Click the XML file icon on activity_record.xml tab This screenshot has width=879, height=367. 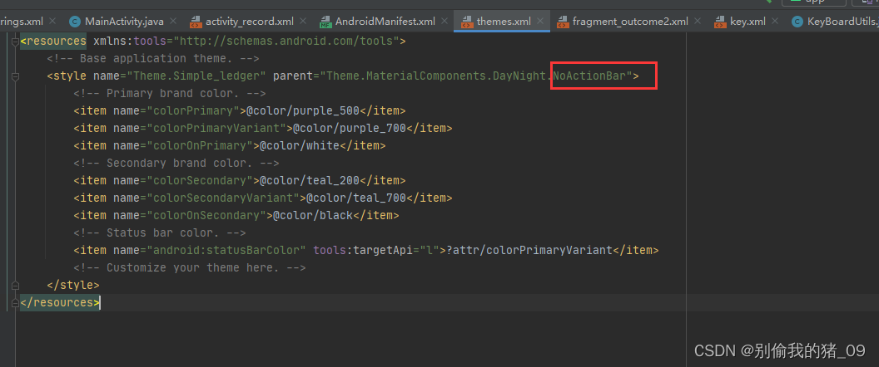pyautogui.click(x=196, y=22)
